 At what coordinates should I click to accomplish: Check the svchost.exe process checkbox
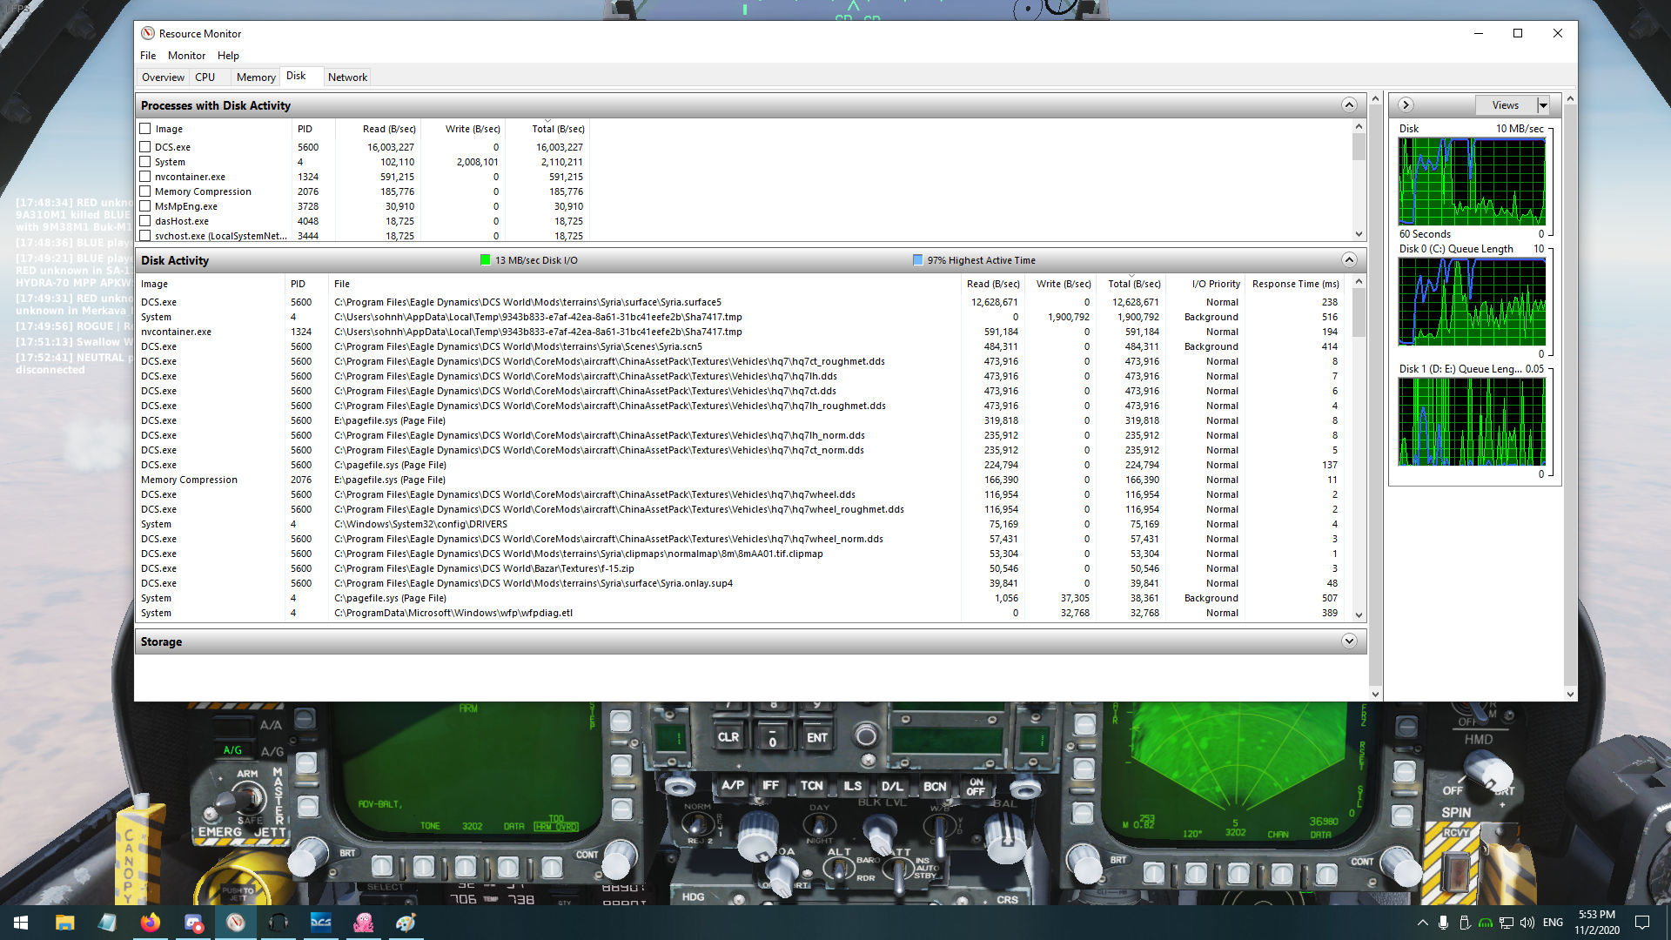[145, 236]
